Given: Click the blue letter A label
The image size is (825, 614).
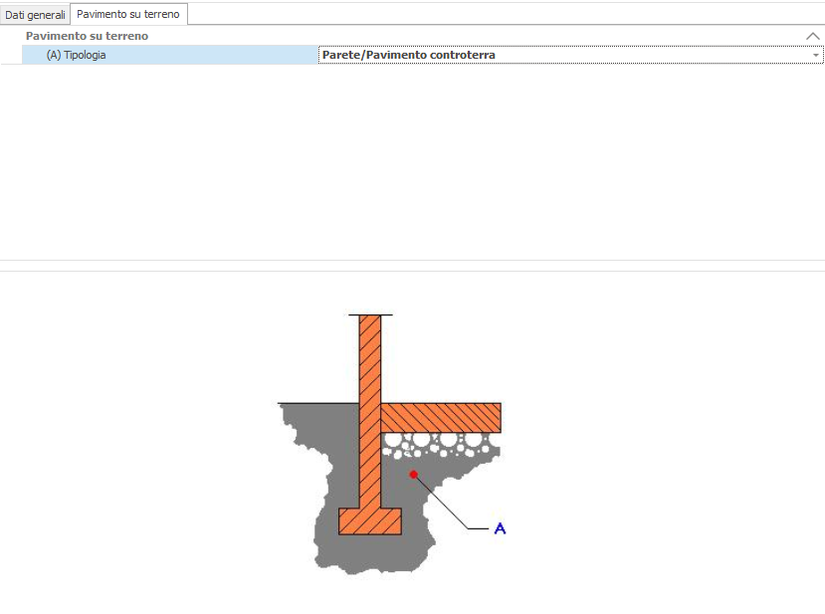Looking at the screenshot, I should 500,528.
